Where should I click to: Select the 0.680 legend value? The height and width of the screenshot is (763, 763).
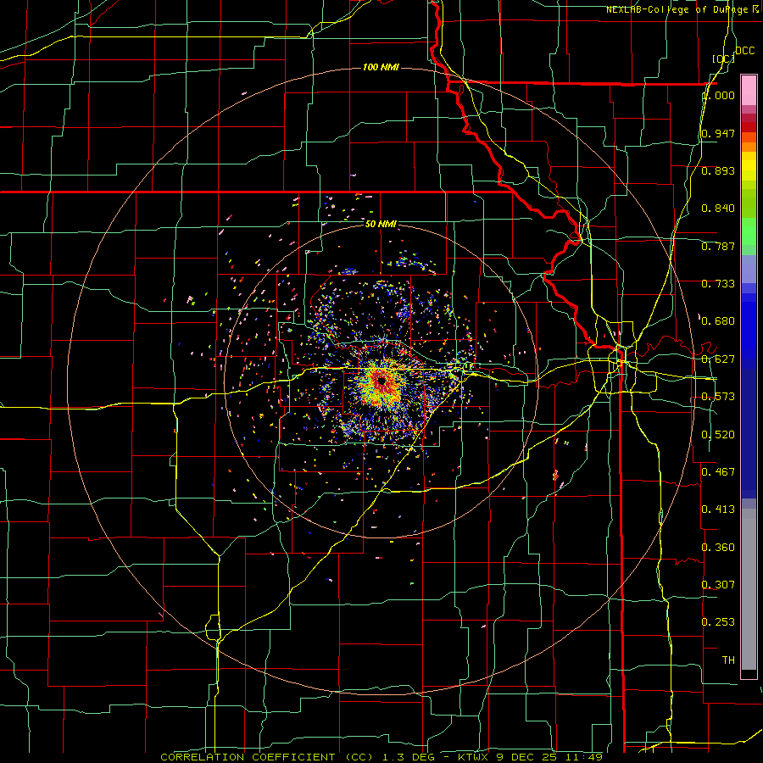tap(718, 321)
